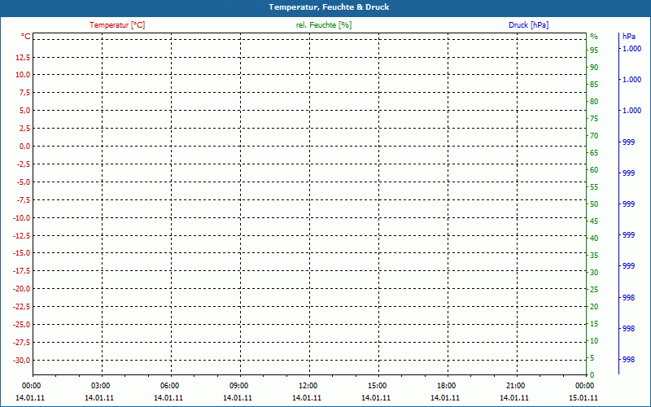
Task: Select the 06:00 time axis label
Action: 170,386
